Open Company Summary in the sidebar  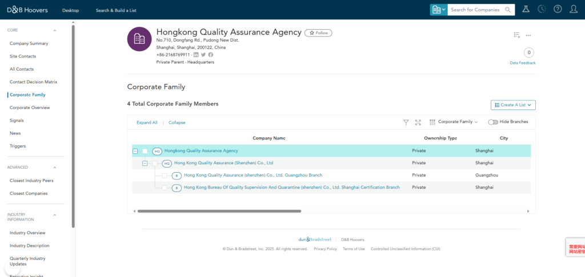pos(29,43)
